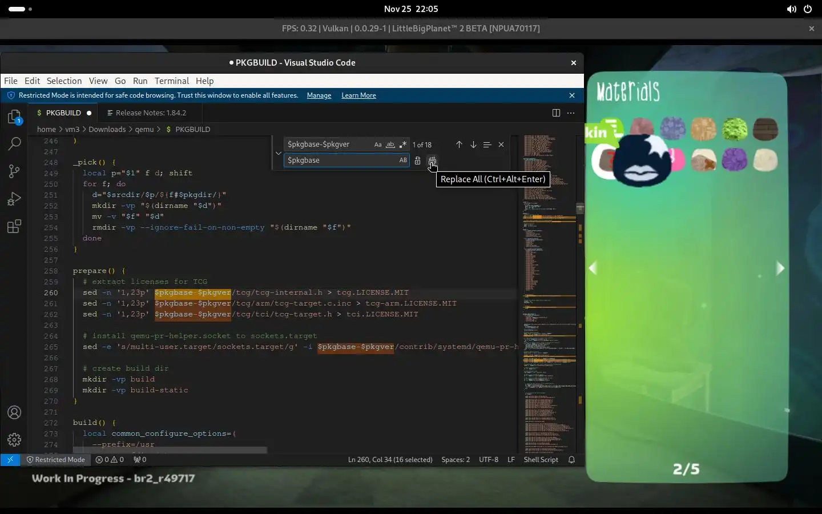Image resolution: width=822 pixels, height=514 pixels.
Task: Open the Run menu
Action: point(140,81)
